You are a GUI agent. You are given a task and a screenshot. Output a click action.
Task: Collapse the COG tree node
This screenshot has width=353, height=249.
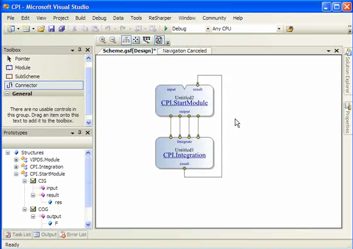click(25, 209)
